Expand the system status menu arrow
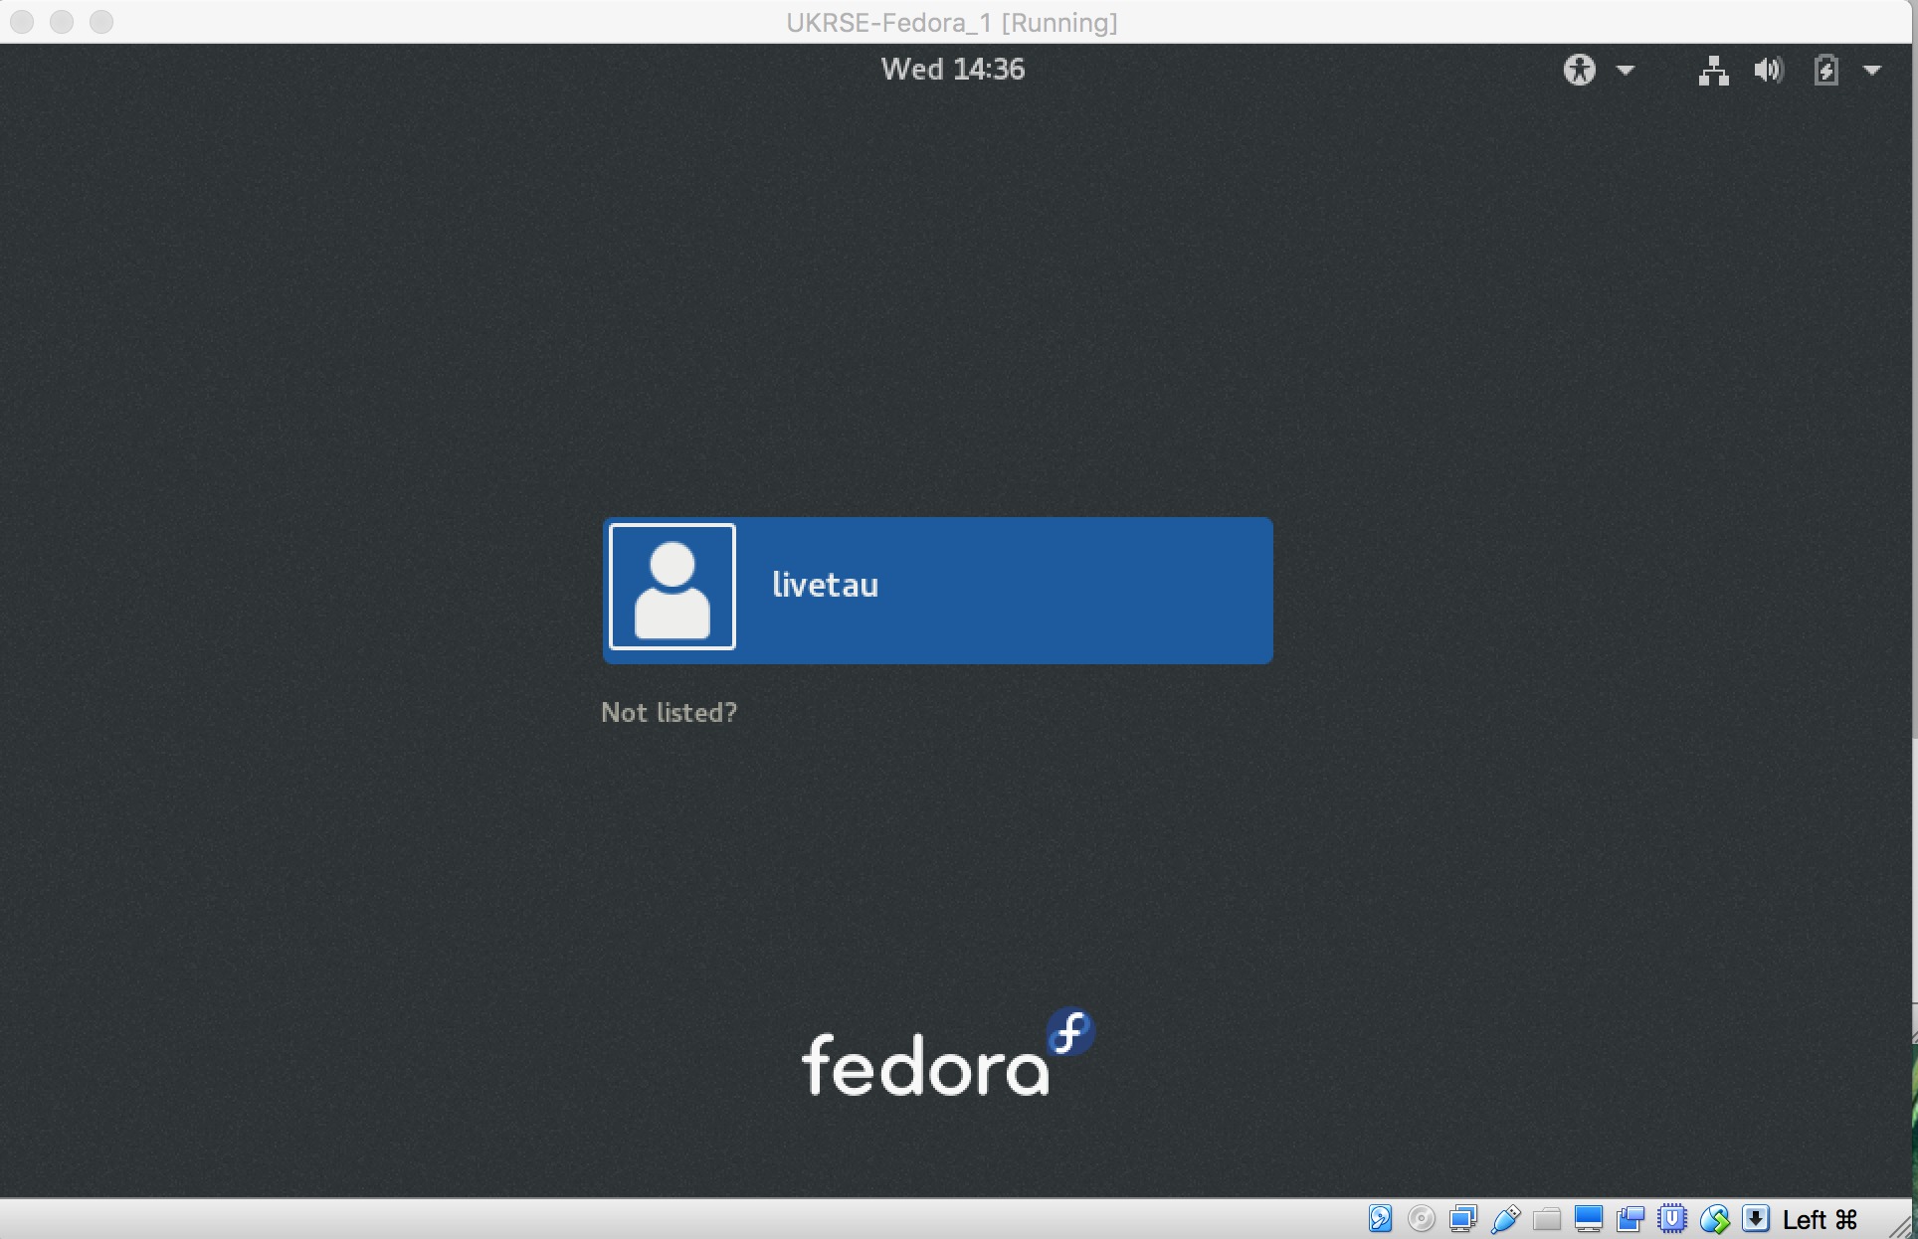1918x1239 pixels. point(1872,70)
